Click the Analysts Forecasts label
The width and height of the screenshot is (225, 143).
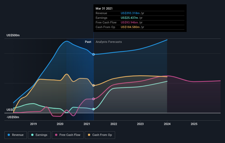point(109,42)
